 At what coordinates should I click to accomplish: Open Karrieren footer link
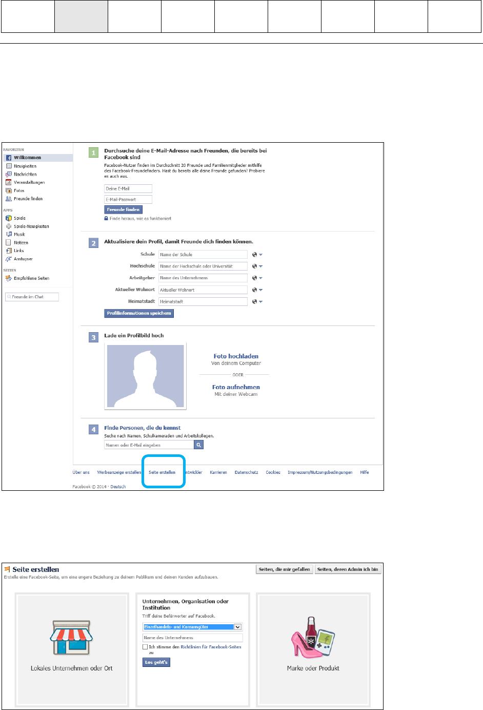218,472
